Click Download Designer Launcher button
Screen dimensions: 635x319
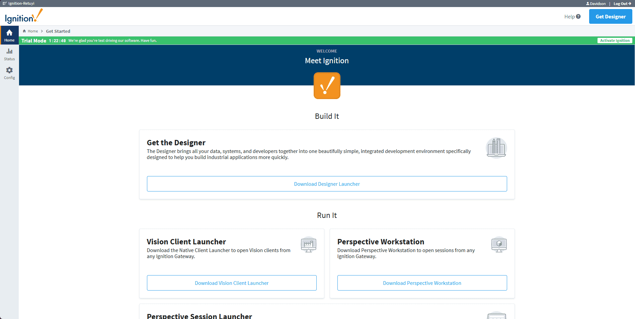coord(327,184)
